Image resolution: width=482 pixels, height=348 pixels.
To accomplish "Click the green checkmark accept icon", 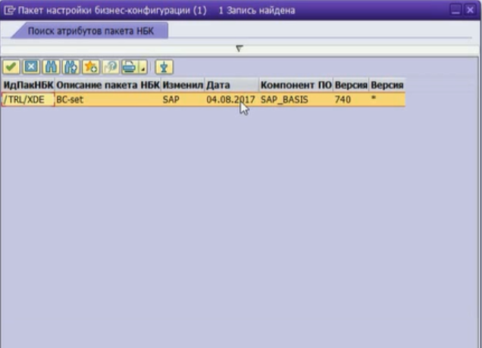I will pyautogui.click(x=11, y=67).
